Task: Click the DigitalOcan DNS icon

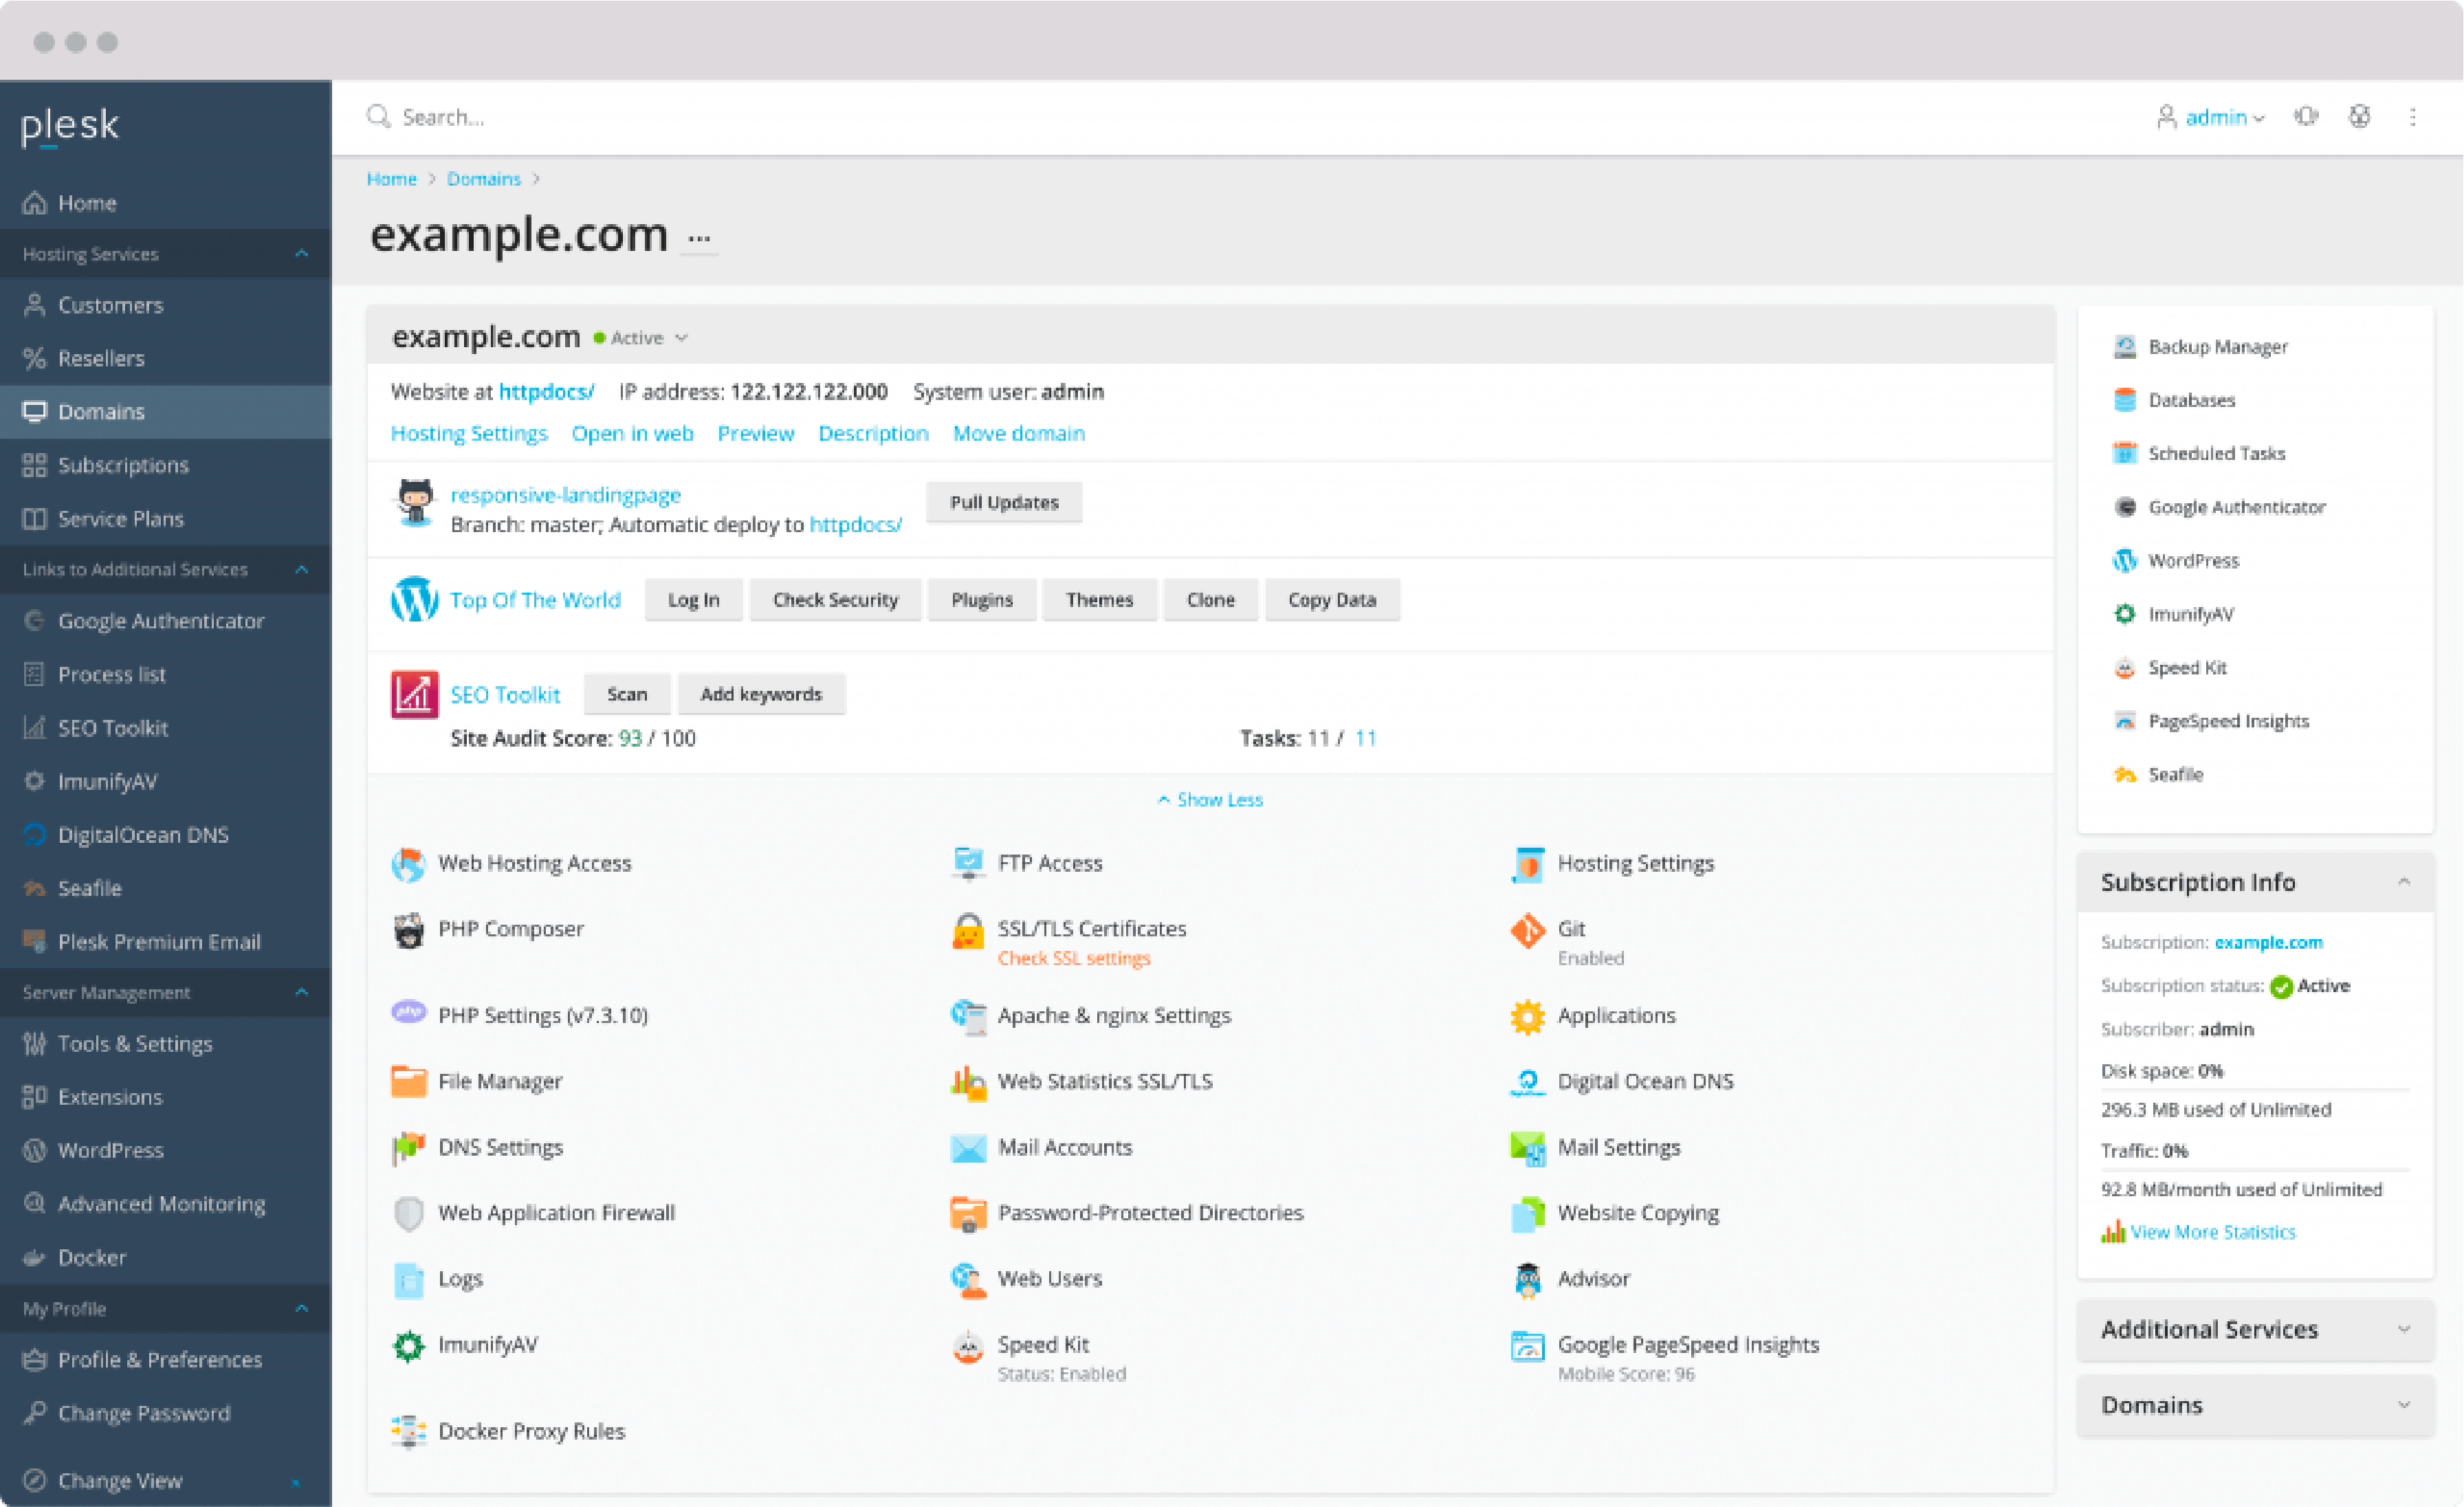Action: pyautogui.click(x=1526, y=1081)
